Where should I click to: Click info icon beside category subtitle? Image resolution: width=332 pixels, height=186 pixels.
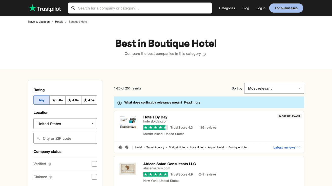point(204,54)
